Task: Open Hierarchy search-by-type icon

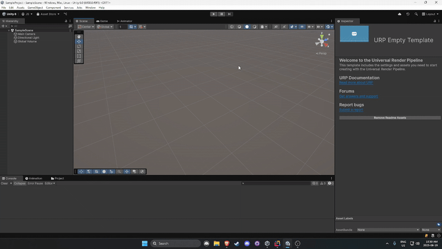Action: click(70, 26)
